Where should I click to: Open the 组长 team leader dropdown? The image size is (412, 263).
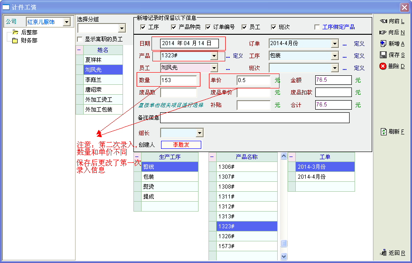(x=199, y=133)
